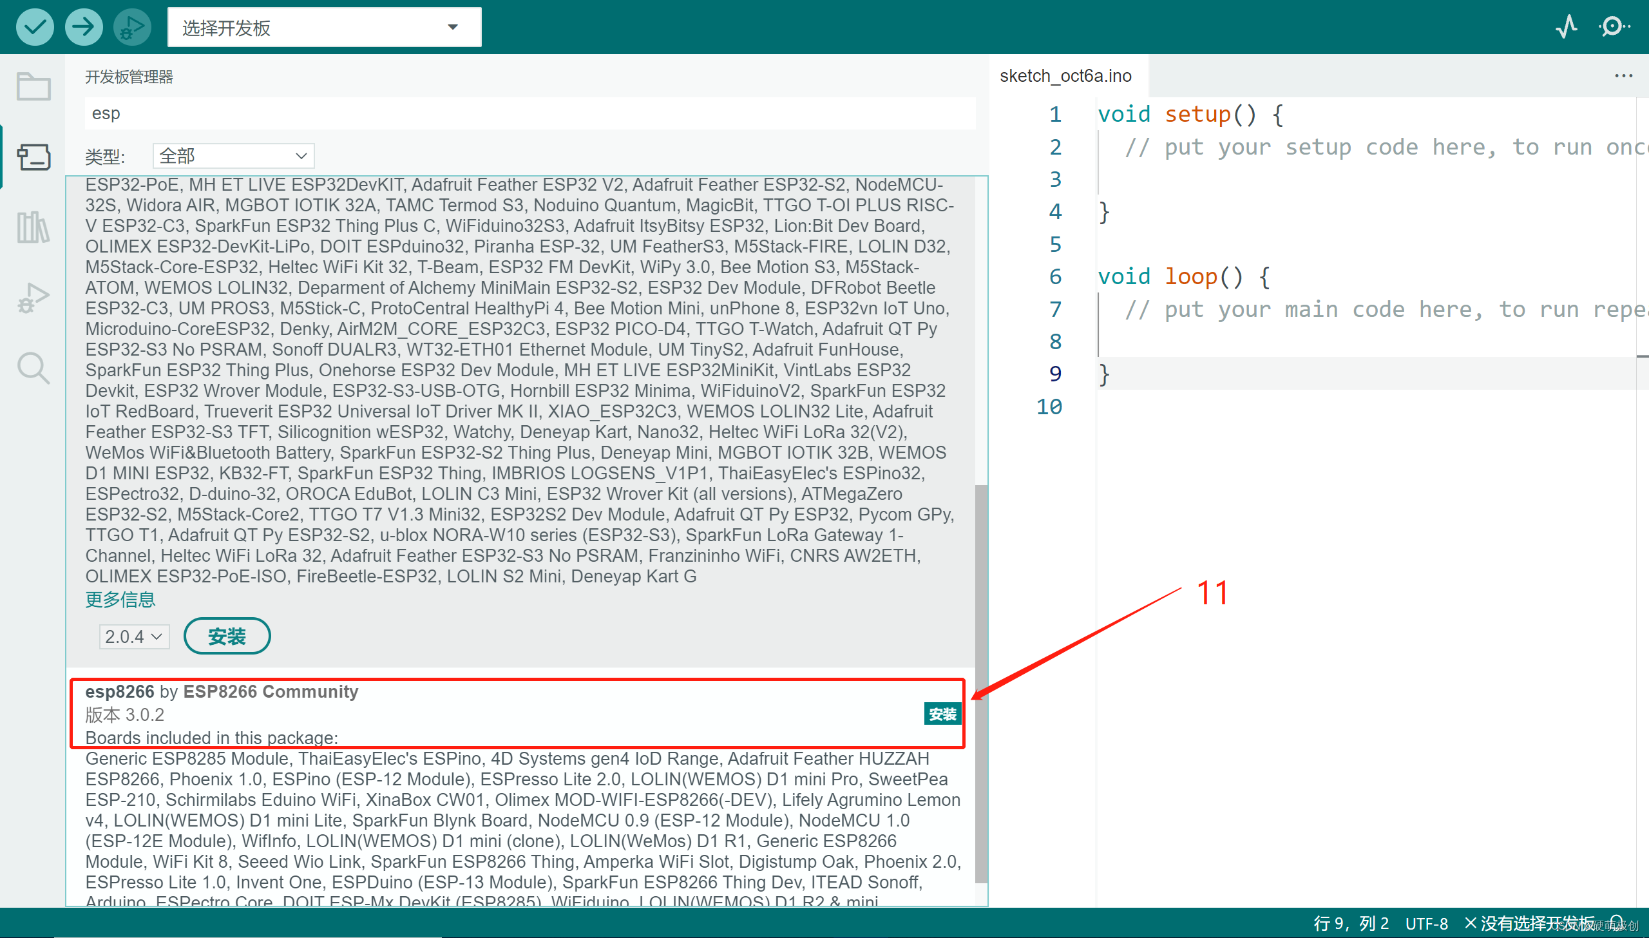
Task: Open the 2.0.4 version dropdown
Action: [x=134, y=636]
